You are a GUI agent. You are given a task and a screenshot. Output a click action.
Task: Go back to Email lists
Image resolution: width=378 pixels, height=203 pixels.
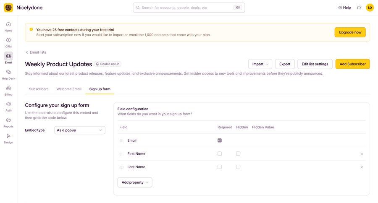click(x=36, y=52)
